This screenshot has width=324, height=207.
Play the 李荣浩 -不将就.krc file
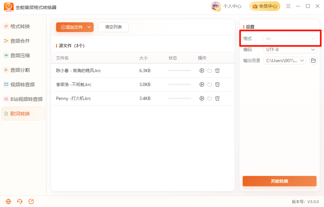[x=202, y=84]
